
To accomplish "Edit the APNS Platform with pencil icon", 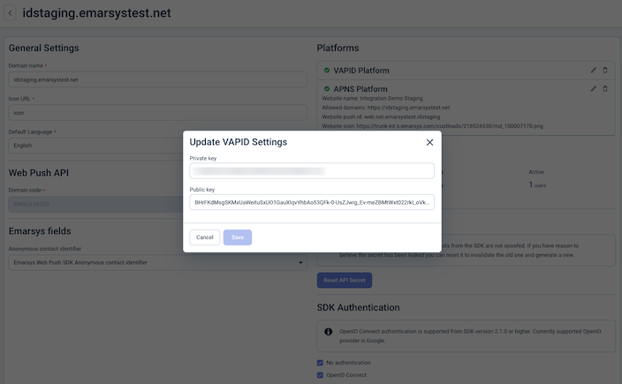I will 594,88.
